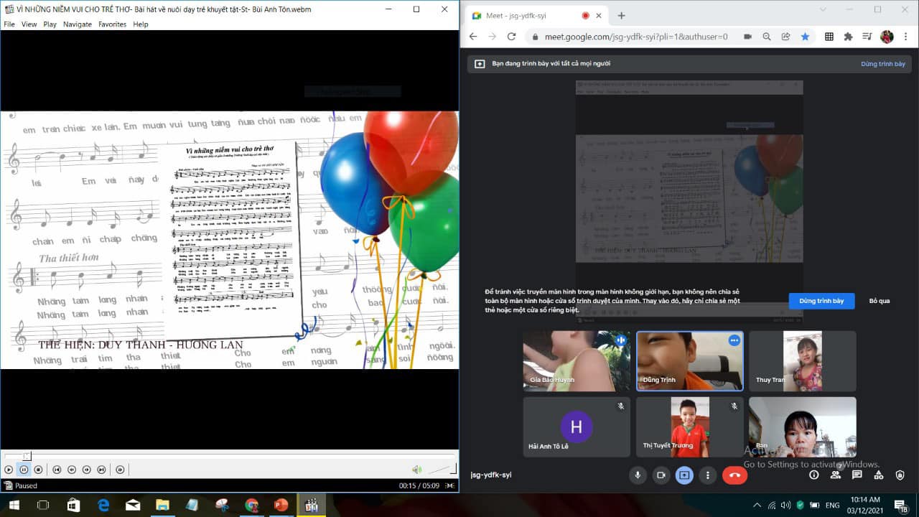
Task: Open Windows Start menu
Action: [14, 506]
